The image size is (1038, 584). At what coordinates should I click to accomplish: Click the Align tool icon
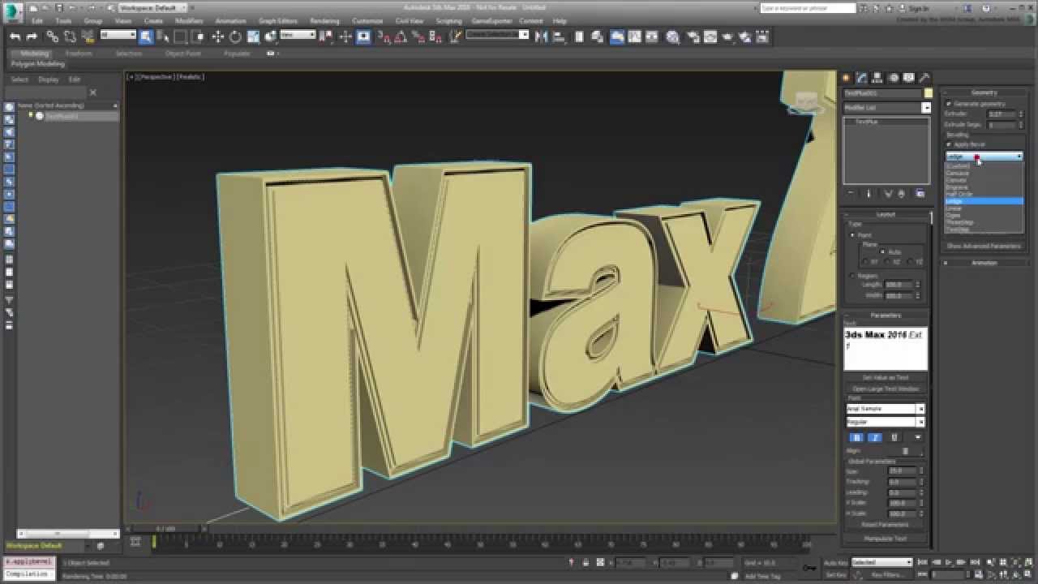559,36
